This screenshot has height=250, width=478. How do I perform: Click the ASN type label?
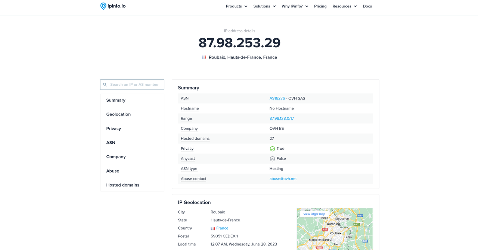(x=189, y=169)
